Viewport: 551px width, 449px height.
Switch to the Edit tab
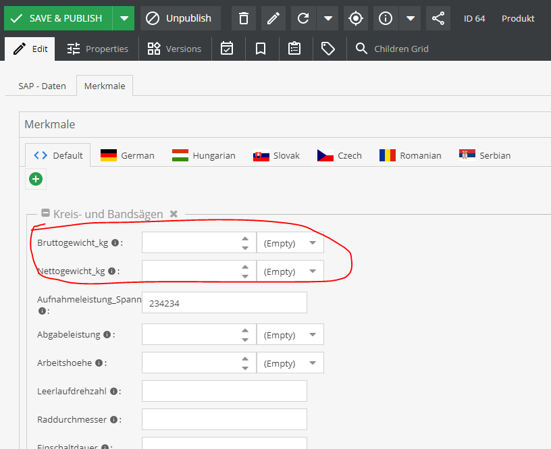(x=30, y=49)
